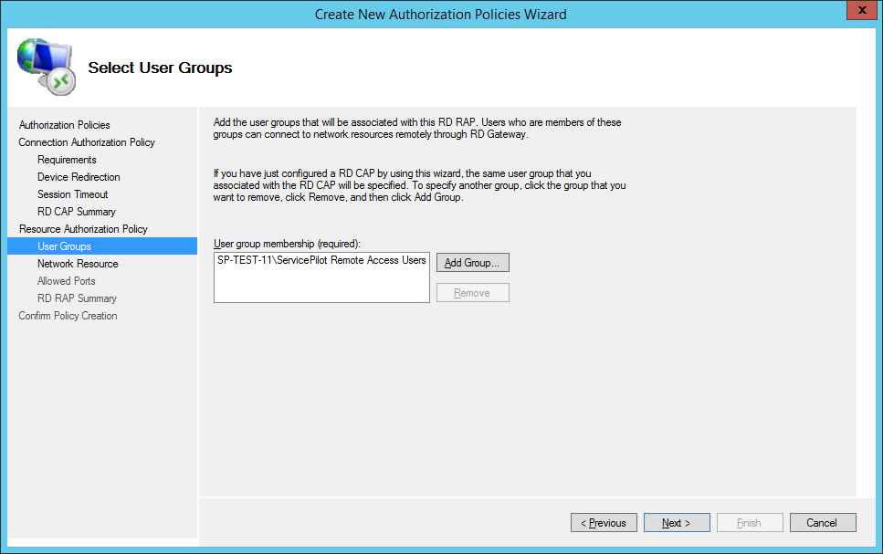The height and width of the screenshot is (554, 883).
Task: Click the Add Group button
Action: point(472,263)
